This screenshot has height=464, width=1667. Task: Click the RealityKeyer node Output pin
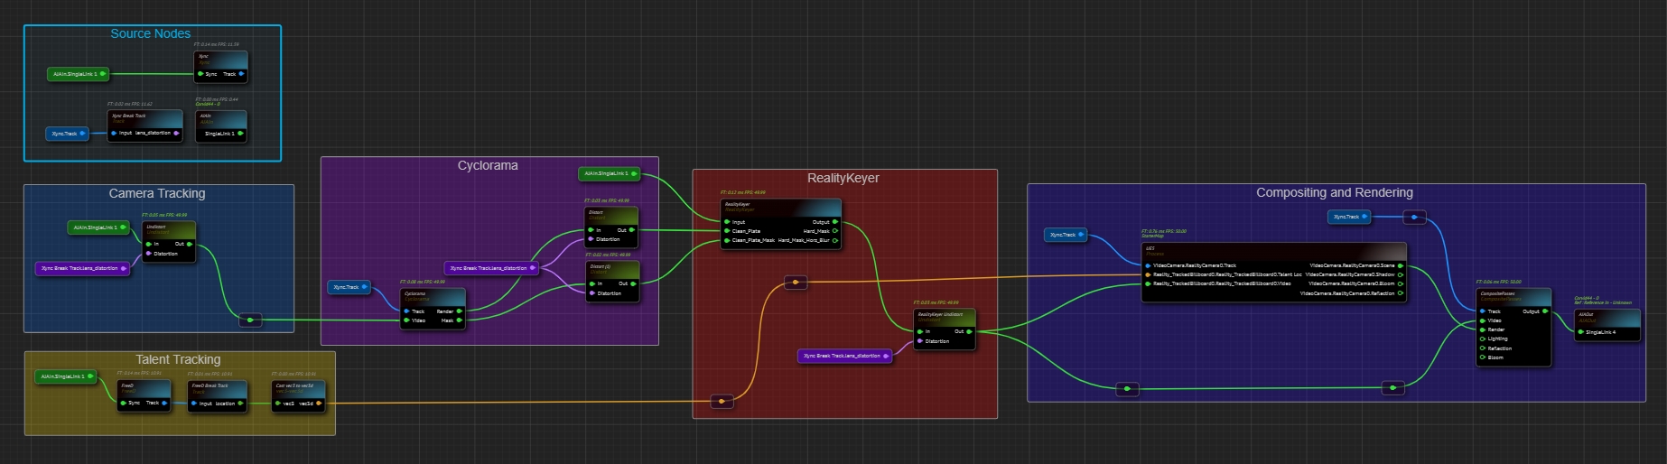(834, 221)
